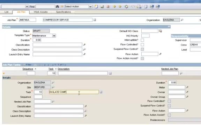201x125 pixels.
Task: Click Nested Job Plan lookup in task row
Action: point(181,73)
